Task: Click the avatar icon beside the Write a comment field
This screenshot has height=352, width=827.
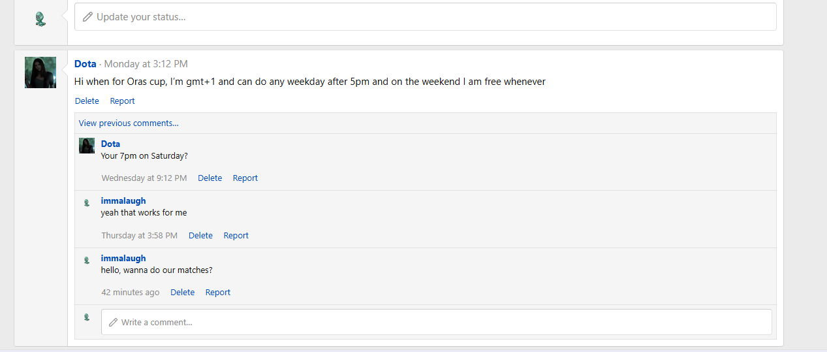Action: (87, 317)
